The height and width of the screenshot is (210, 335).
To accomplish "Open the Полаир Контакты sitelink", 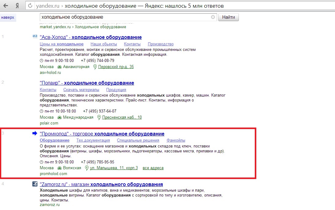I will point(48,90).
